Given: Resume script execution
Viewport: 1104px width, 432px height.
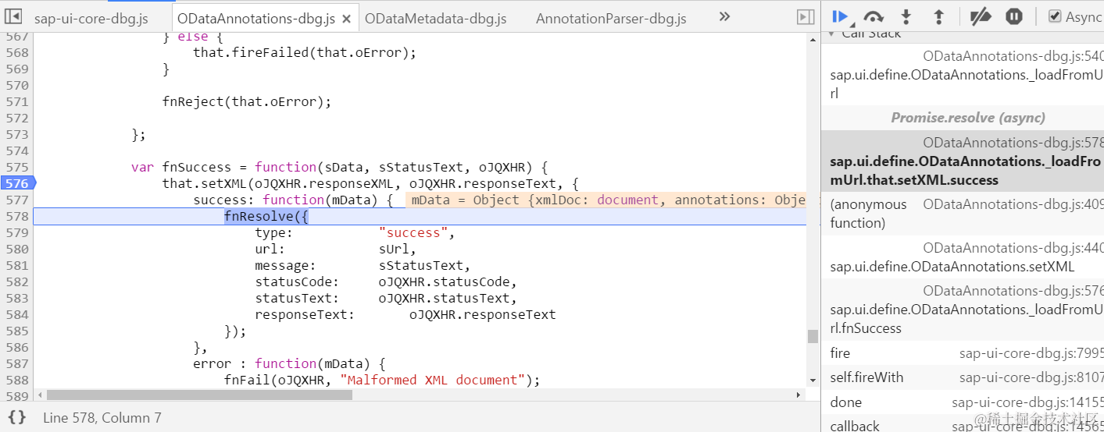Looking at the screenshot, I should pos(841,16).
